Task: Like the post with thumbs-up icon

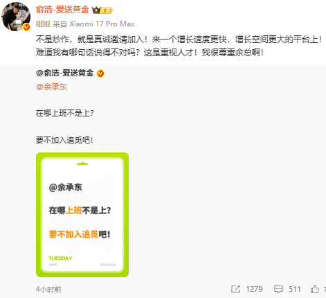Action: pos(315,289)
